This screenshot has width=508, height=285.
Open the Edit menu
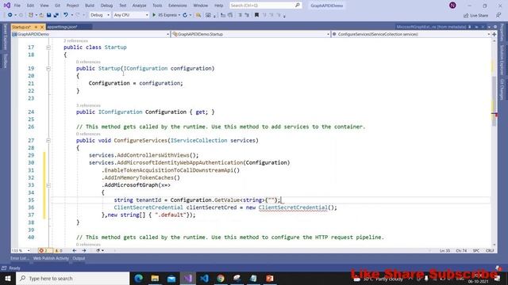tap(30, 6)
